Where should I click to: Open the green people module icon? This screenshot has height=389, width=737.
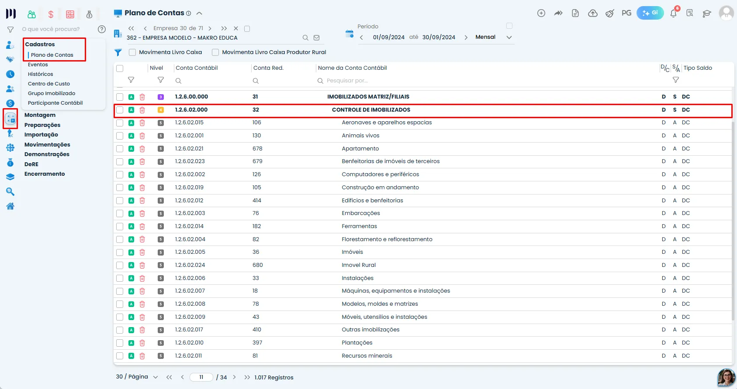(31, 14)
